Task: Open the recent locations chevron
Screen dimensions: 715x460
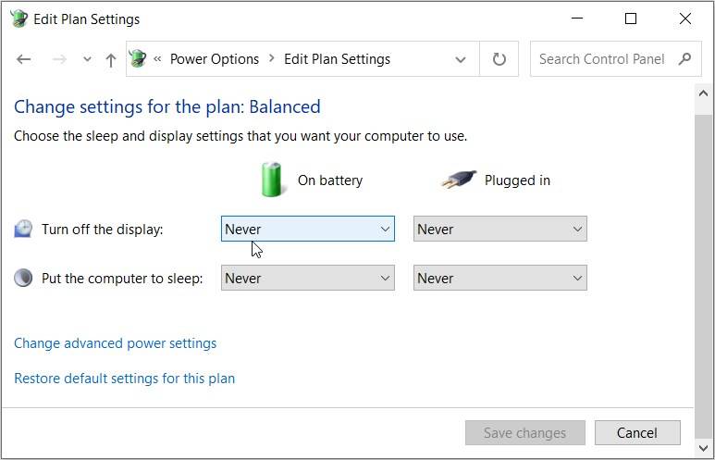Action: (x=87, y=59)
